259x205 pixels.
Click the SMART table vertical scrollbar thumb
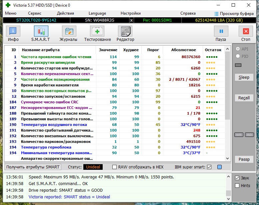tap(227, 86)
